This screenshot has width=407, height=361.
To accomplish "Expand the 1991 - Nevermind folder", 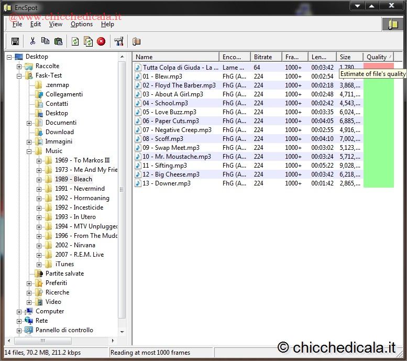I will (39, 189).
